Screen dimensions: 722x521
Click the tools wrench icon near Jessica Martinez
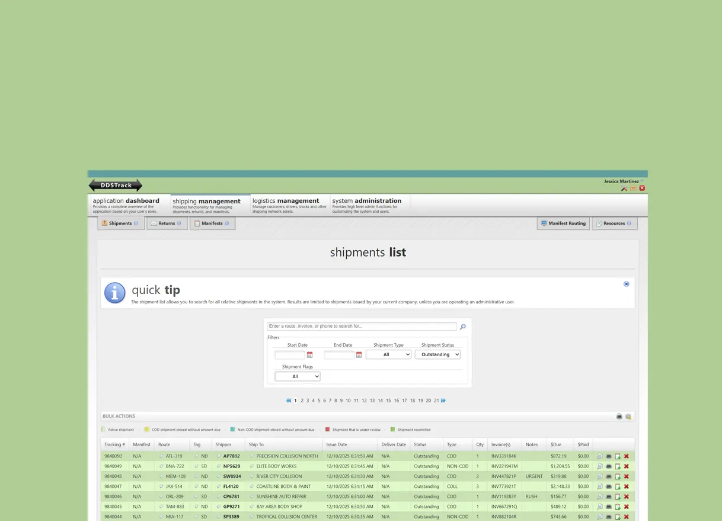pyautogui.click(x=624, y=188)
